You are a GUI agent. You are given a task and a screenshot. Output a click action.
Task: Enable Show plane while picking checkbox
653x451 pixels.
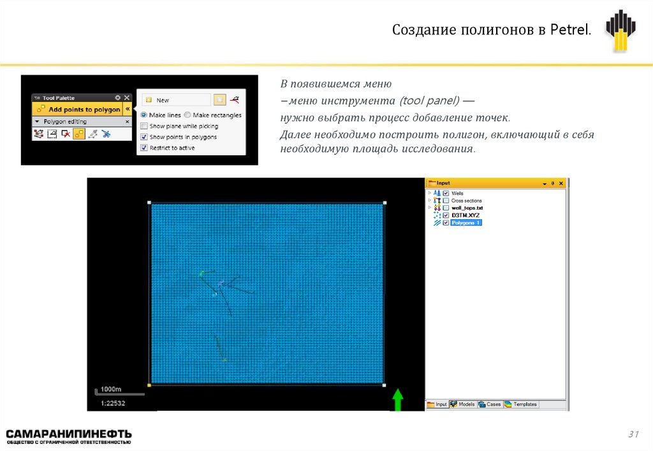pyautogui.click(x=144, y=126)
